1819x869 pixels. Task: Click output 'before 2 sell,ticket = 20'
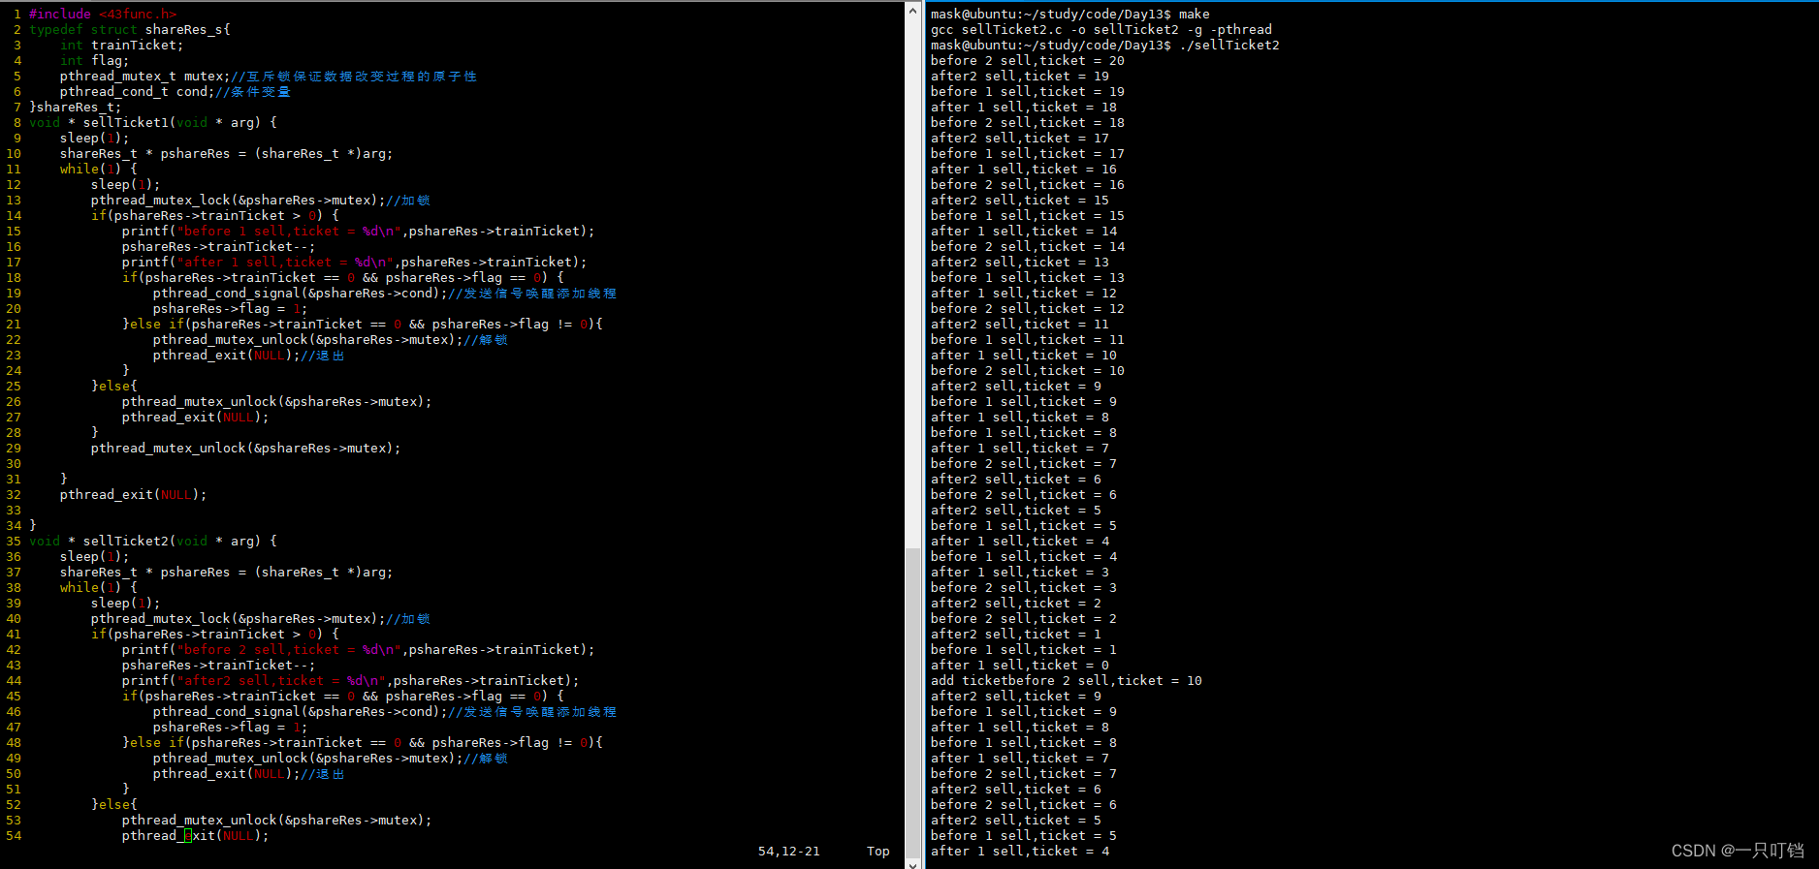click(x=1028, y=60)
